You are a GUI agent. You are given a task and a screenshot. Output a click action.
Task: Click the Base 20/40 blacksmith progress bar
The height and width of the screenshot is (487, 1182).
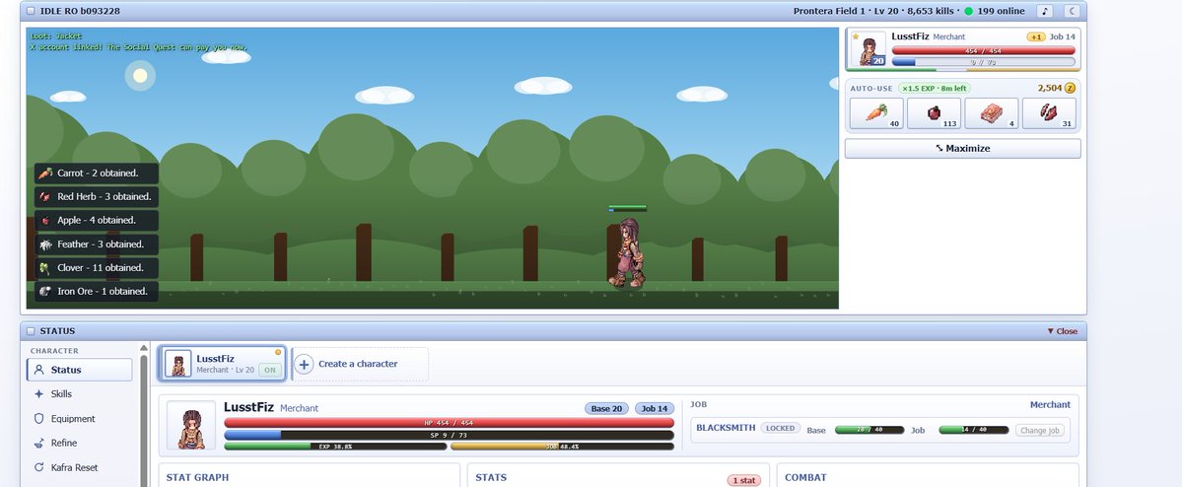tap(869, 430)
